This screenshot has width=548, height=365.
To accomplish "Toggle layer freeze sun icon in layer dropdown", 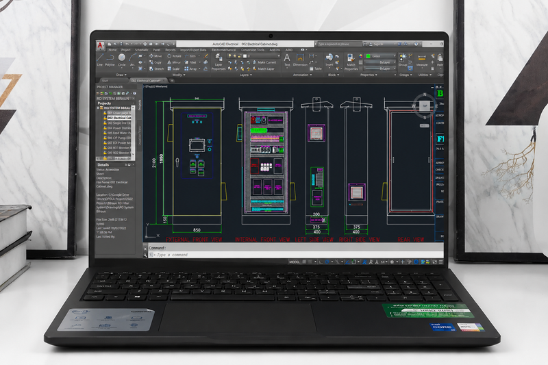I will point(235,56).
